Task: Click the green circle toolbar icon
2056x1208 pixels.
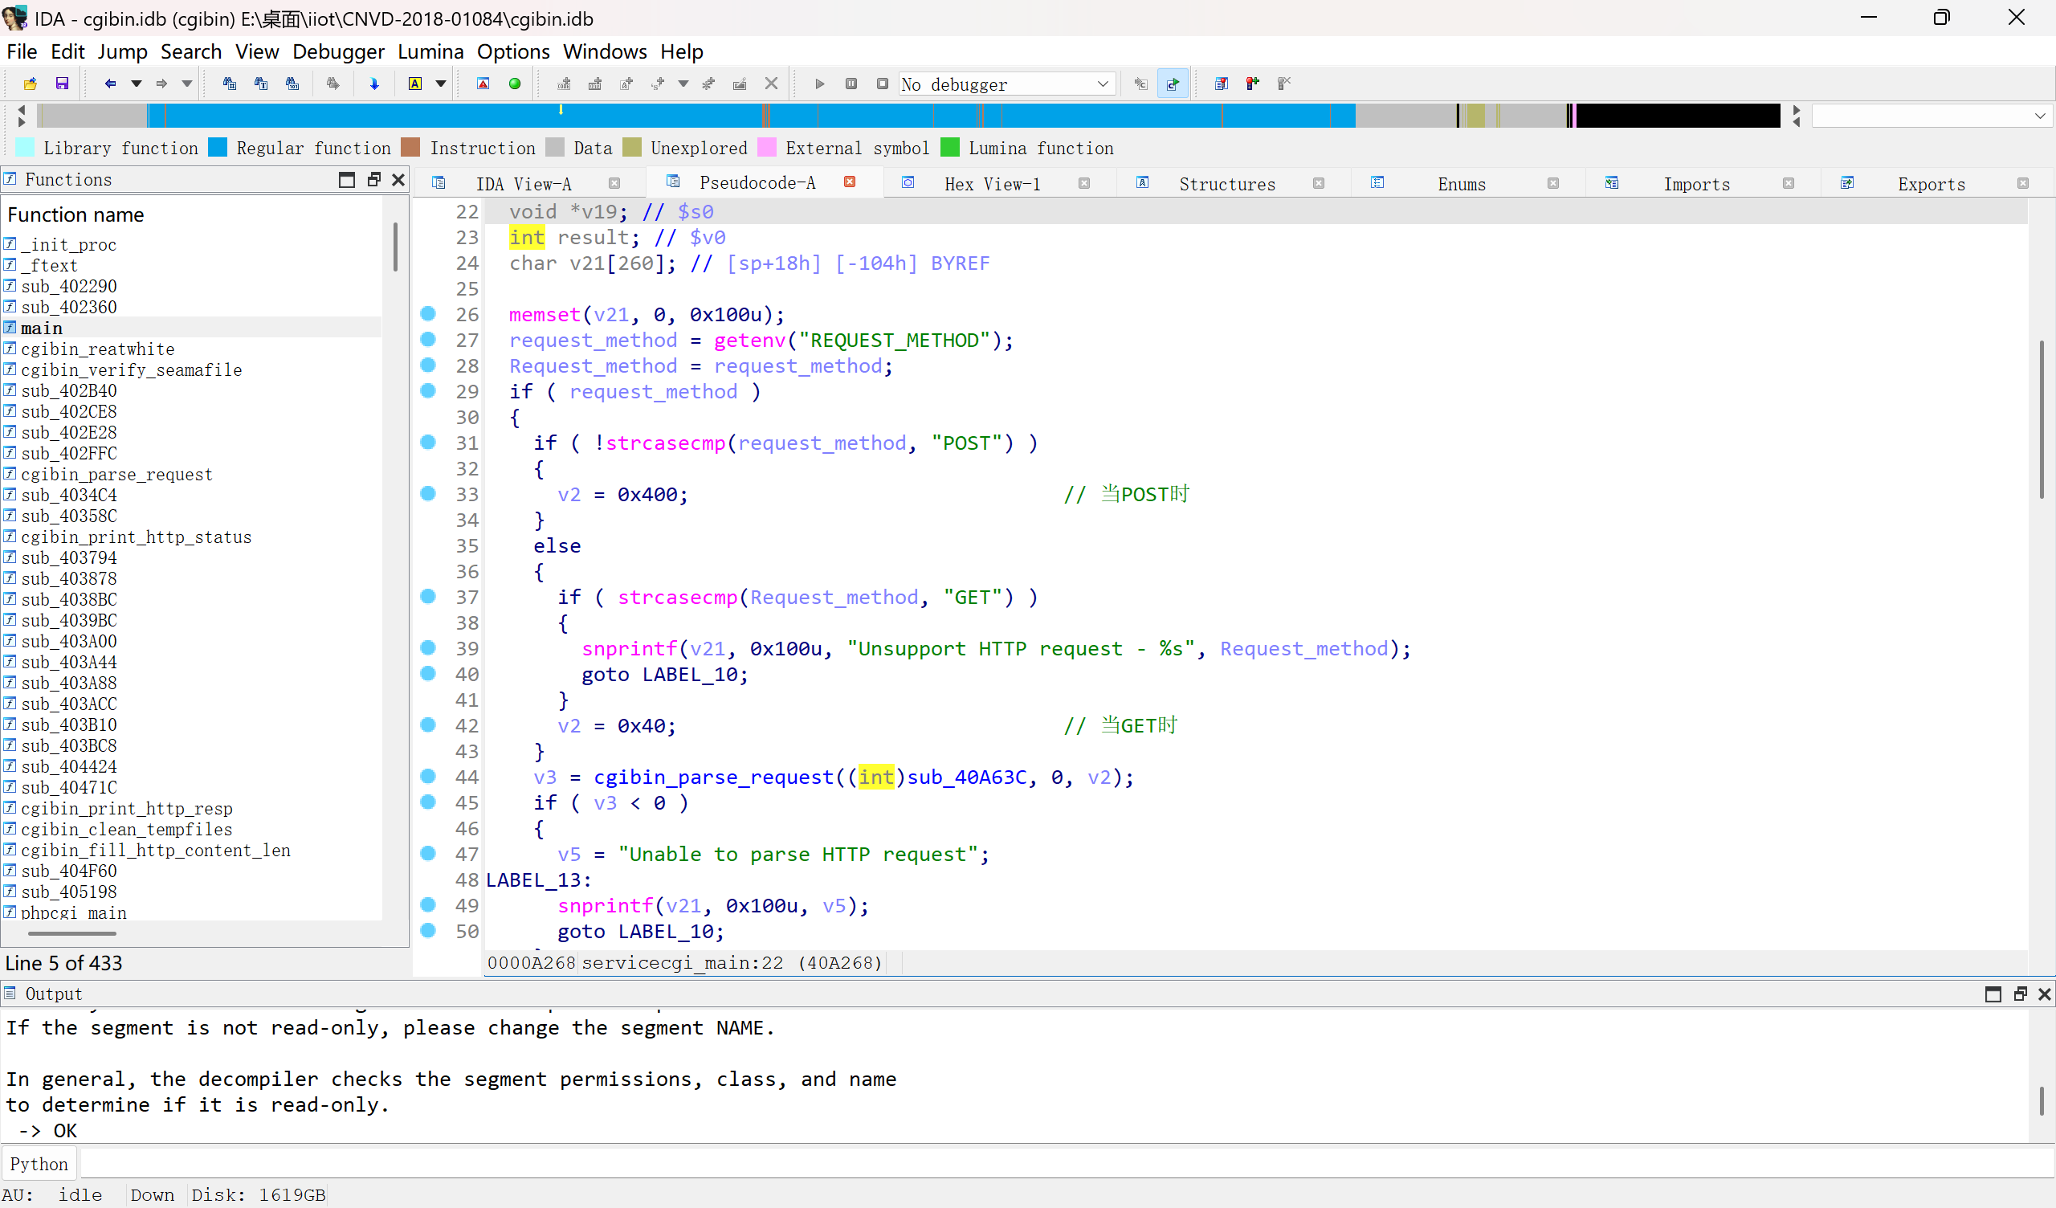Action: [515, 84]
